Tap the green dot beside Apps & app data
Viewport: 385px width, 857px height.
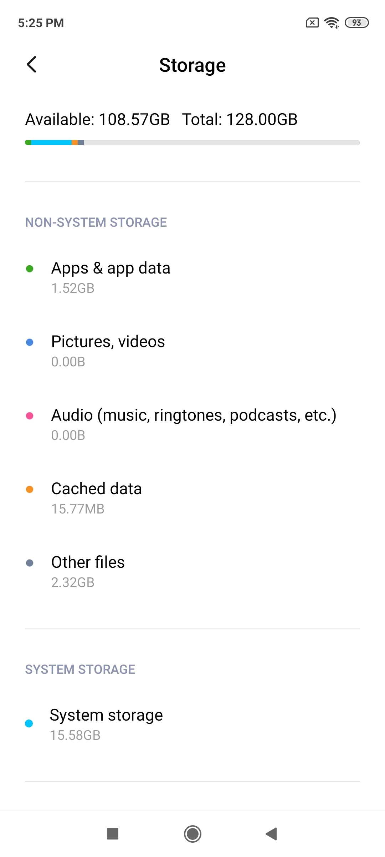pyautogui.click(x=30, y=269)
